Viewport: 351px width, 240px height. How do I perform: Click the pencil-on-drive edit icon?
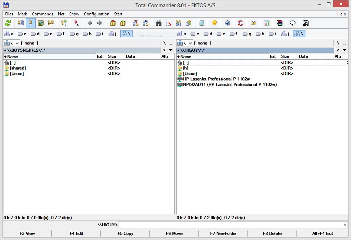tap(254, 23)
